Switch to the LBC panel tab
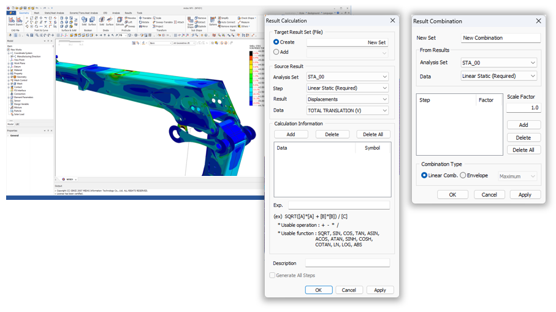 pos(17,124)
